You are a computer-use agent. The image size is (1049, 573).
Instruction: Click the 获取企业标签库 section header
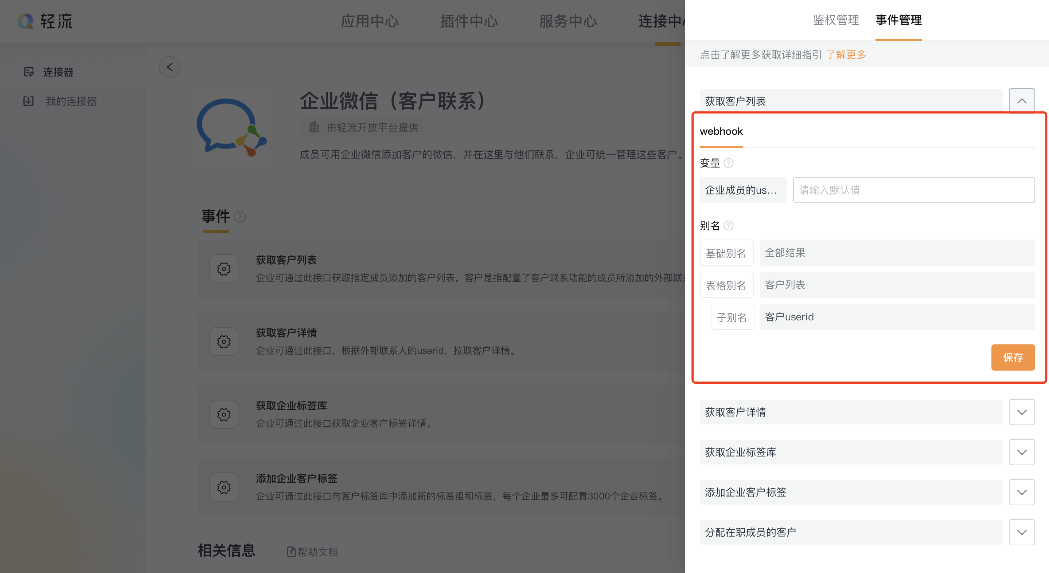pyautogui.click(x=851, y=452)
